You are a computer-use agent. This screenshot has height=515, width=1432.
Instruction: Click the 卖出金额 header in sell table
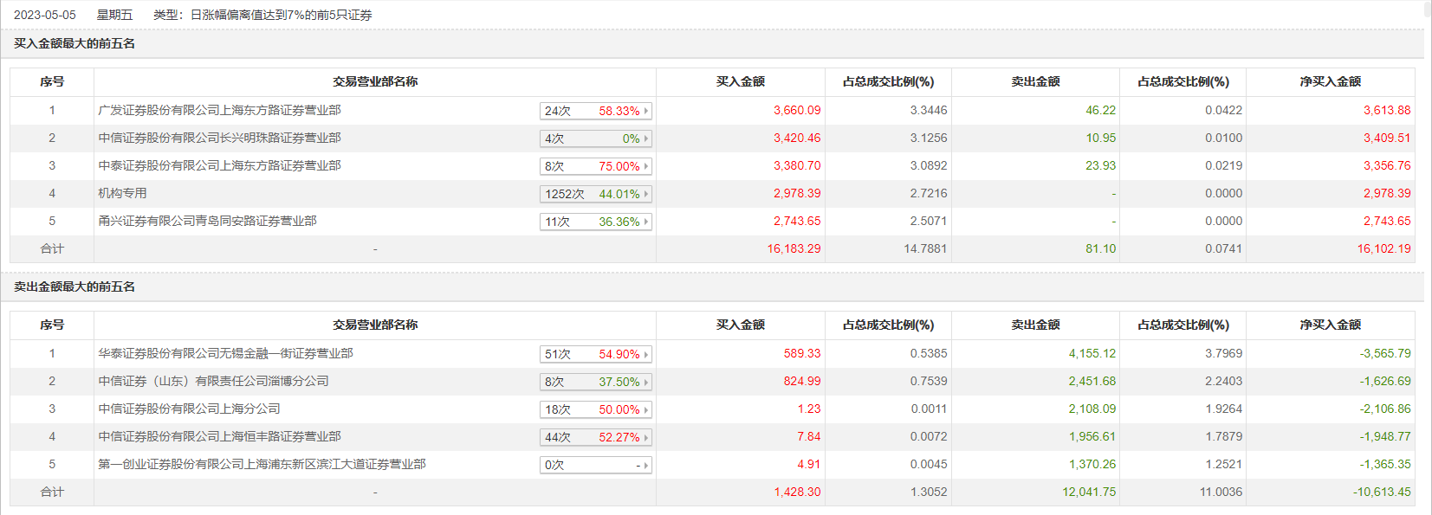(1035, 325)
